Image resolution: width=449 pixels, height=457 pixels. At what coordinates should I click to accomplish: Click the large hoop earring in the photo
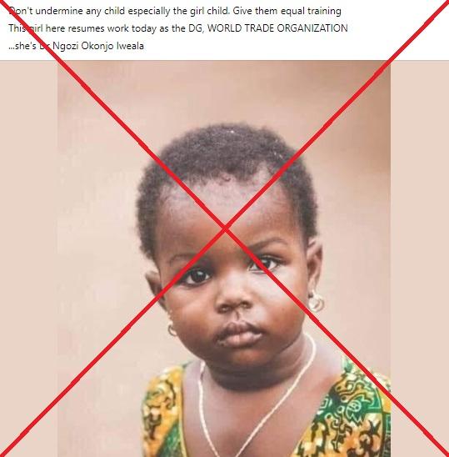pos(316,302)
